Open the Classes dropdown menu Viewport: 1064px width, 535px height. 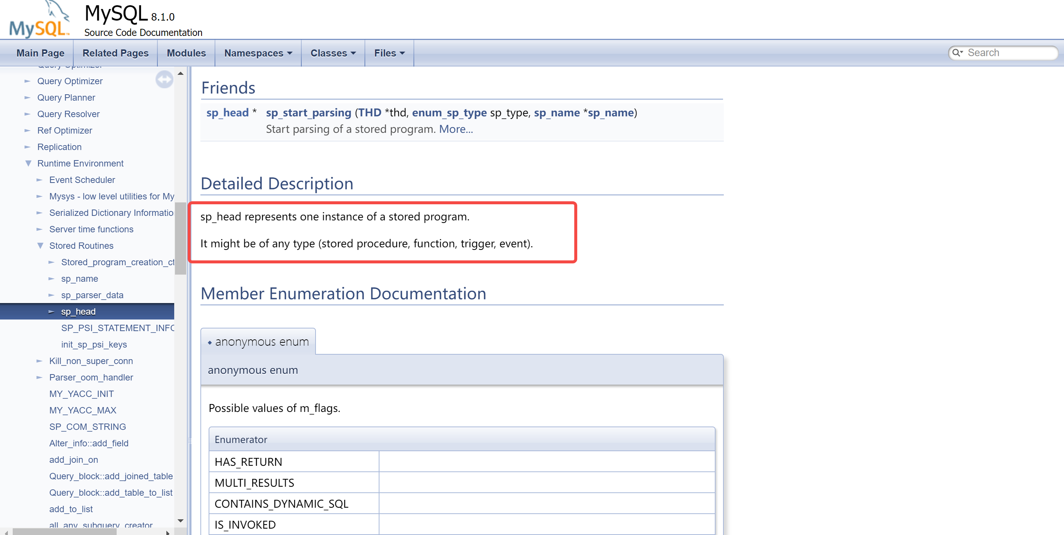333,53
